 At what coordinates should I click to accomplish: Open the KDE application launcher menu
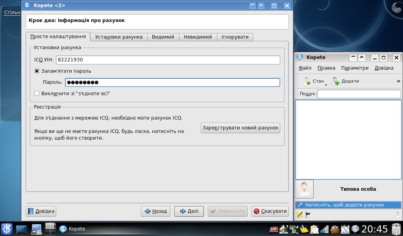coord(7,229)
